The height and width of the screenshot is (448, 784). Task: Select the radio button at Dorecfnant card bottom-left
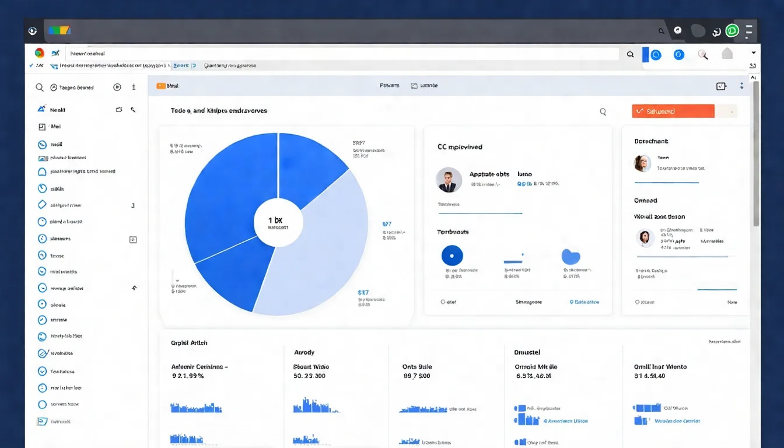(x=637, y=302)
